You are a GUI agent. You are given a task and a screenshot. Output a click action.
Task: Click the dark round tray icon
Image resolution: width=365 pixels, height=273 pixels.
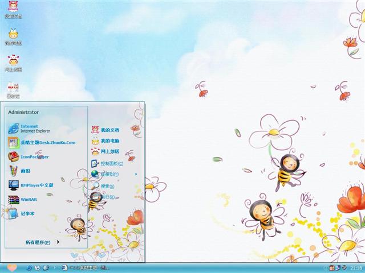click(x=344, y=268)
